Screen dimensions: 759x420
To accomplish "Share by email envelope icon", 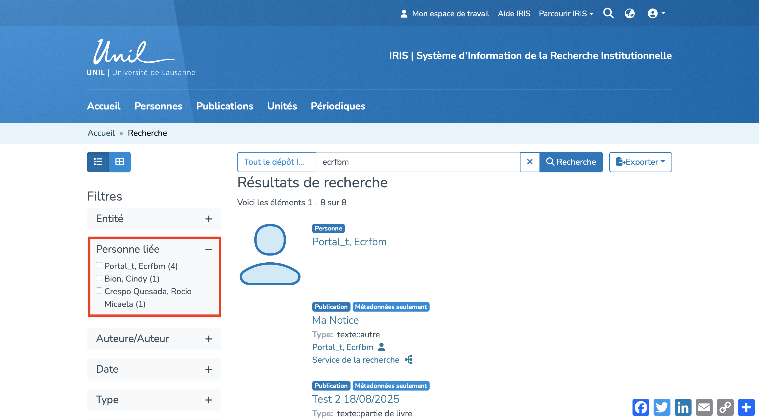I will (x=704, y=407).
